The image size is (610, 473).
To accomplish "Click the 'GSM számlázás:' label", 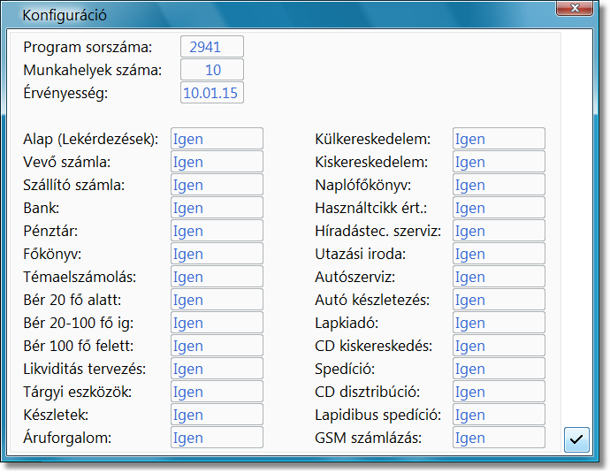I will click(x=368, y=438).
